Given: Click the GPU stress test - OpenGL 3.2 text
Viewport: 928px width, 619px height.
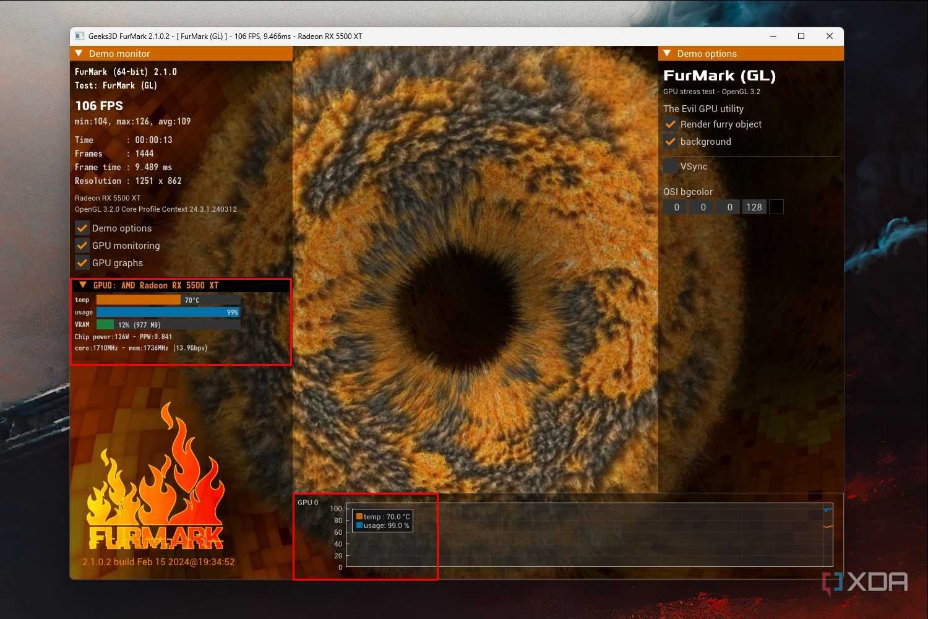Looking at the screenshot, I should 711,92.
